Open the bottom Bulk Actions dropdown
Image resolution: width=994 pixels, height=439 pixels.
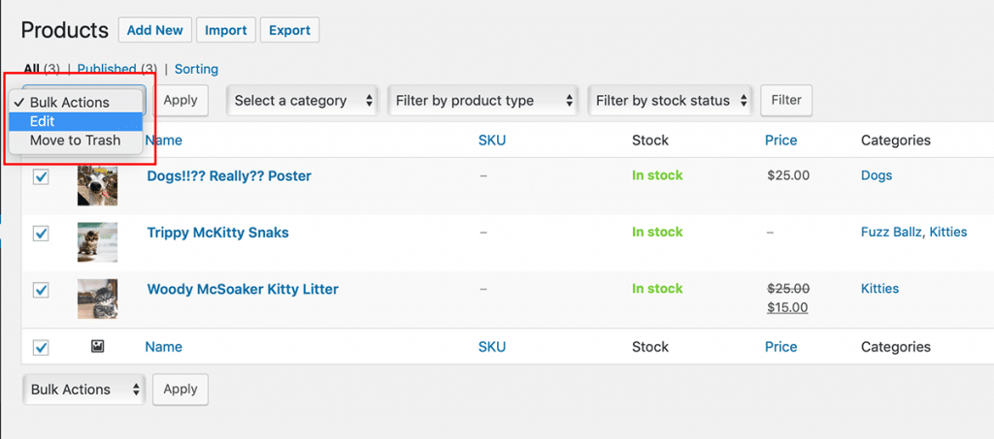(83, 390)
